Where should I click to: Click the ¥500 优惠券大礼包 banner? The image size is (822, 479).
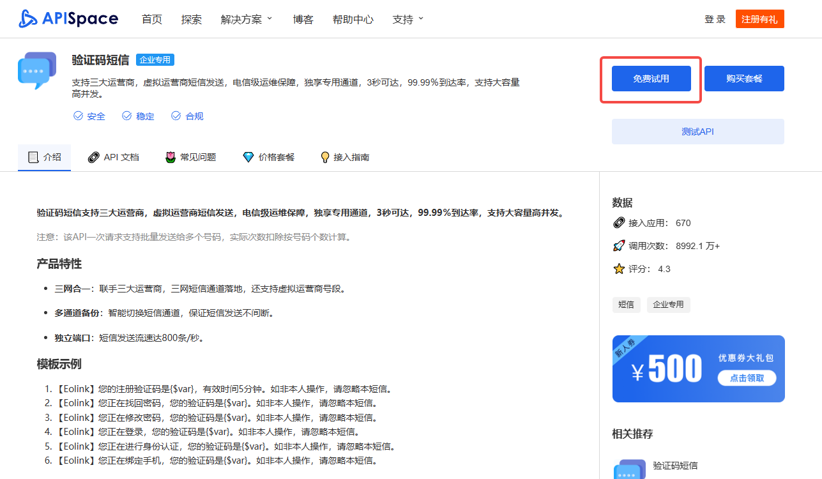pyautogui.click(x=698, y=369)
